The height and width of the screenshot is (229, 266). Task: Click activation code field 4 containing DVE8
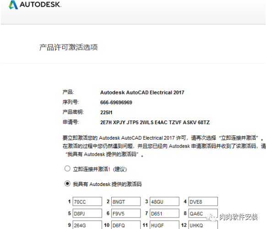[203, 202]
